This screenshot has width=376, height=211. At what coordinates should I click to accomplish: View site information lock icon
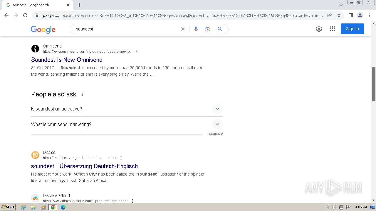tap(37, 16)
